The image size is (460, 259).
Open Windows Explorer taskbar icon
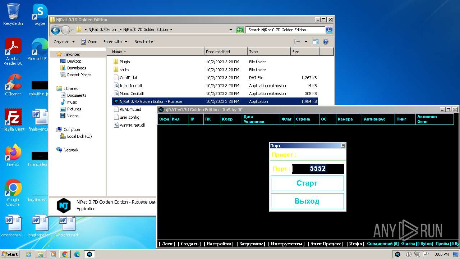pyautogui.click(x=41, y=254)
